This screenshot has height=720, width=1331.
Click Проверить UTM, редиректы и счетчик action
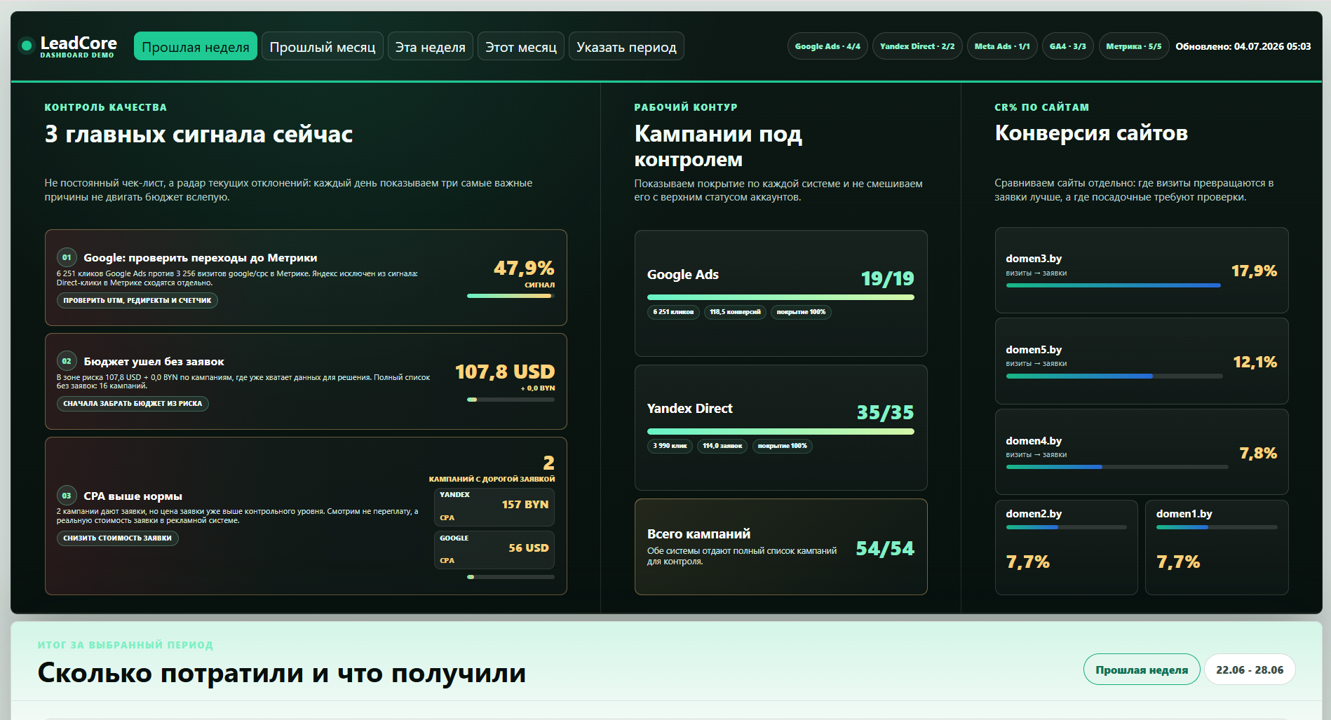[137, 300]
